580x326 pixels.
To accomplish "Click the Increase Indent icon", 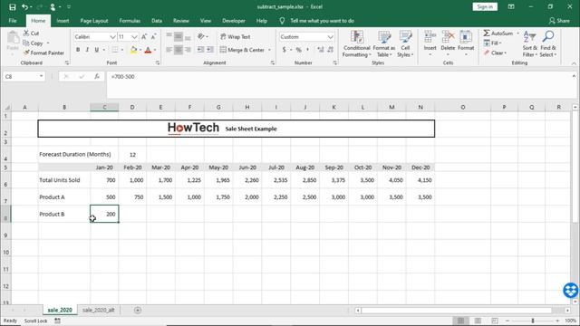I will coord(210,50).
